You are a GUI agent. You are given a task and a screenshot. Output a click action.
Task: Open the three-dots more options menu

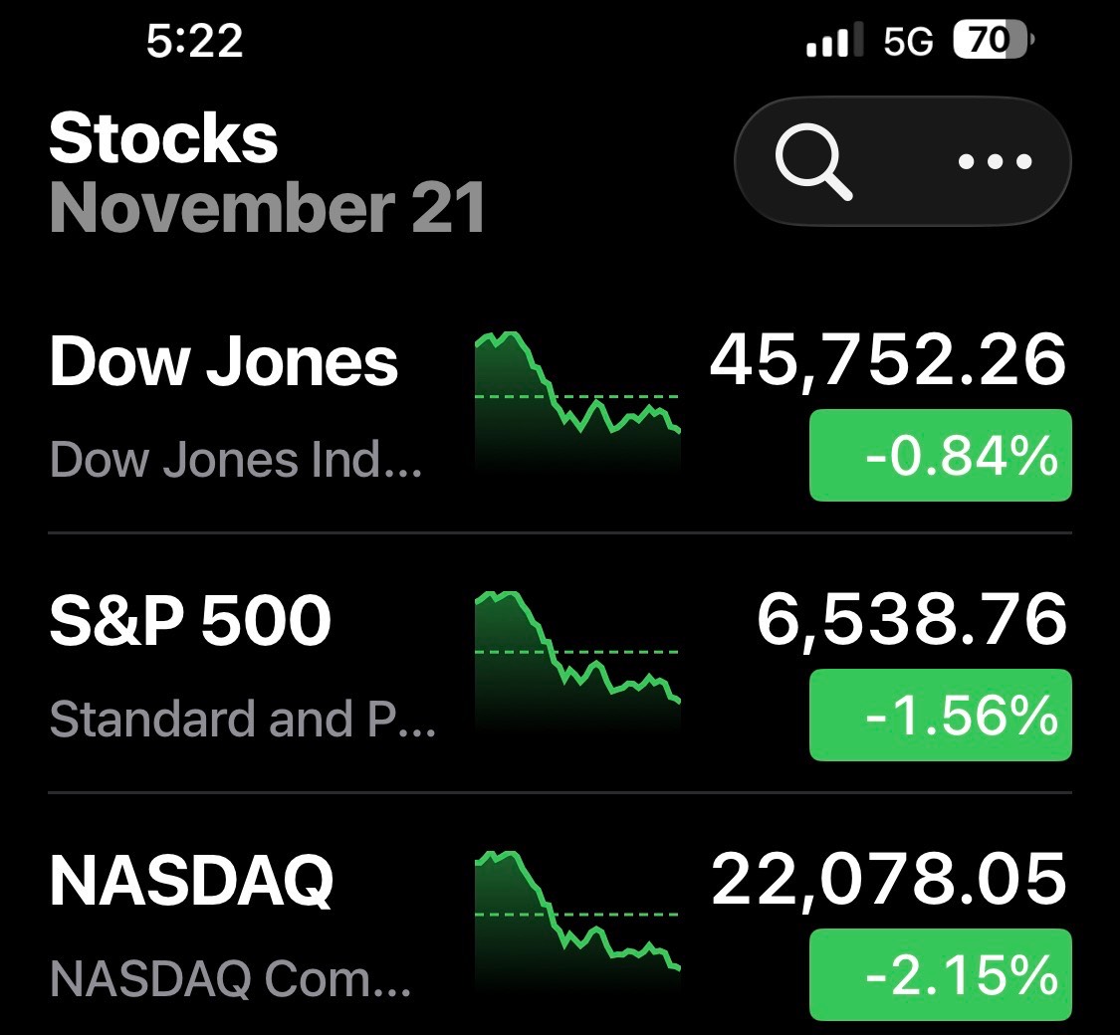[995, 162]
